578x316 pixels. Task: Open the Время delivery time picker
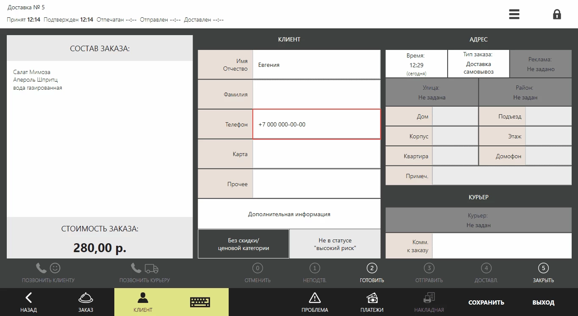click(416, 64)
